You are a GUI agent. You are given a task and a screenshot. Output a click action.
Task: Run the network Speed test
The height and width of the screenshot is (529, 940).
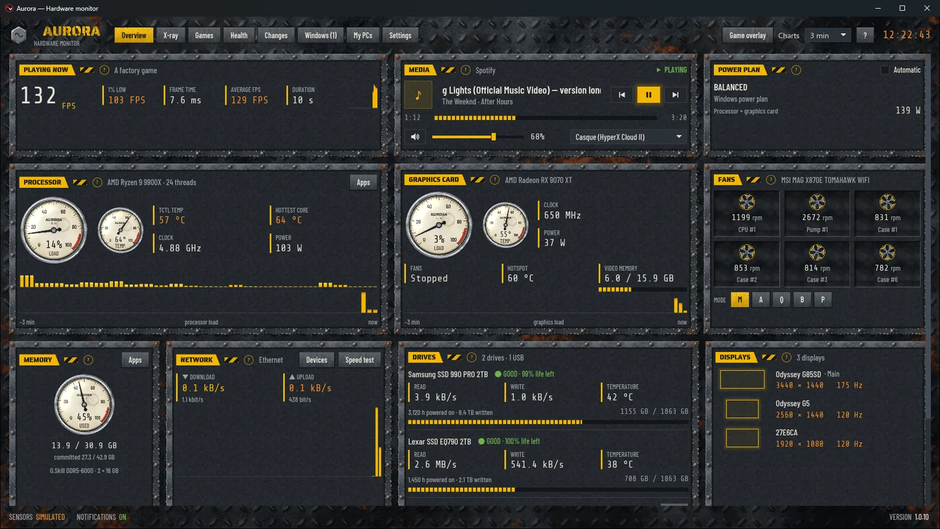point(360,360)
